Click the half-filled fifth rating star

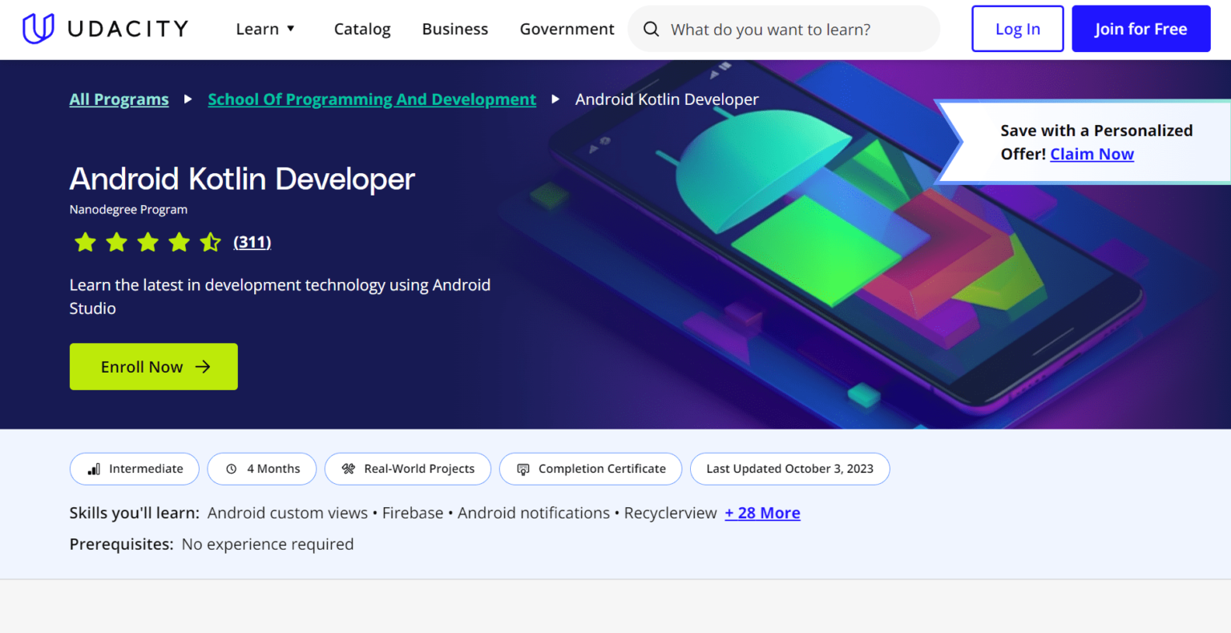coord(210,242)
